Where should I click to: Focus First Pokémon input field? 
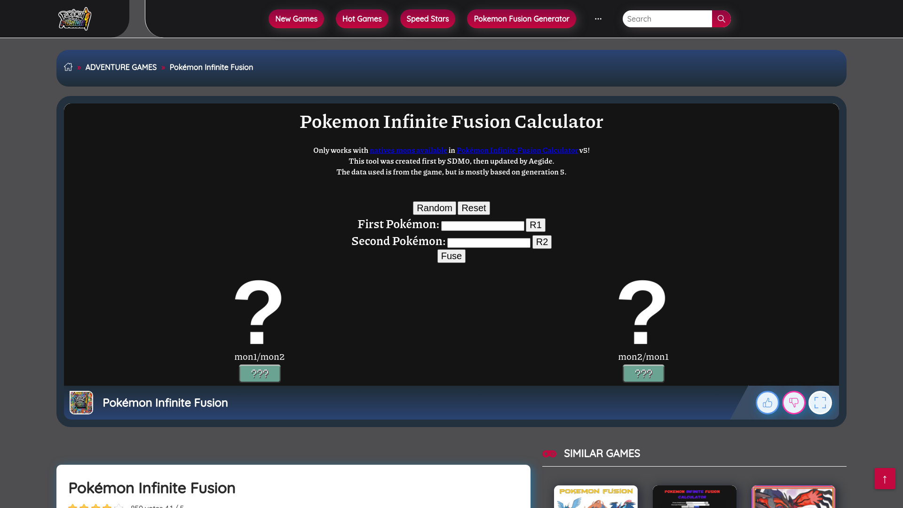(x=483, y=226)
